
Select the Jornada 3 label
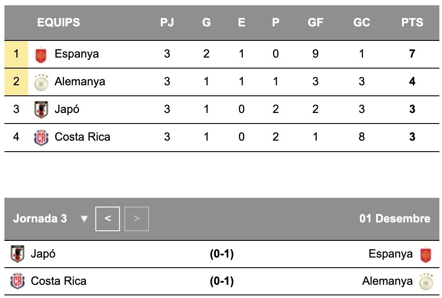40,218
